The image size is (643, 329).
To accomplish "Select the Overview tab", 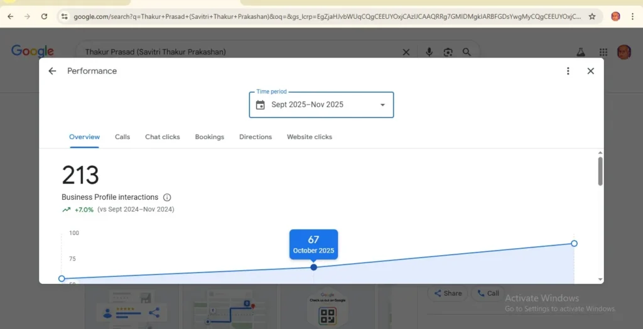I will 85,137.
